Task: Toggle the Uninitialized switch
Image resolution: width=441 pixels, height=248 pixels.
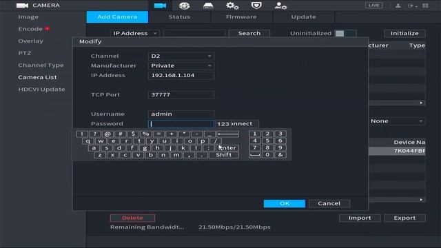Action: point(345,34)
